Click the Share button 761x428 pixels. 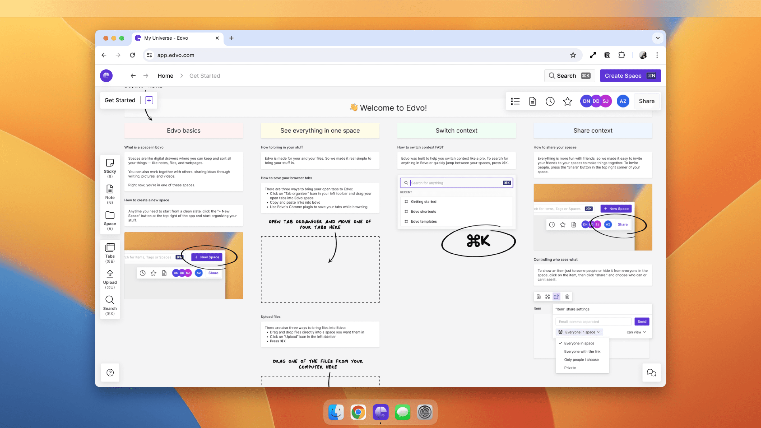click(x=646, y=101)
